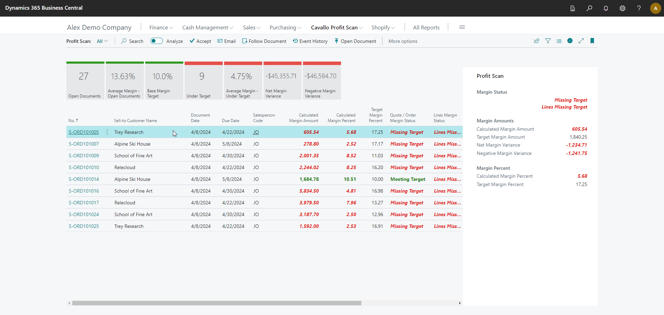Click the horizontal scrollbar at the bottom
Viewport: 664px width, 315px height.
(216, 303)
